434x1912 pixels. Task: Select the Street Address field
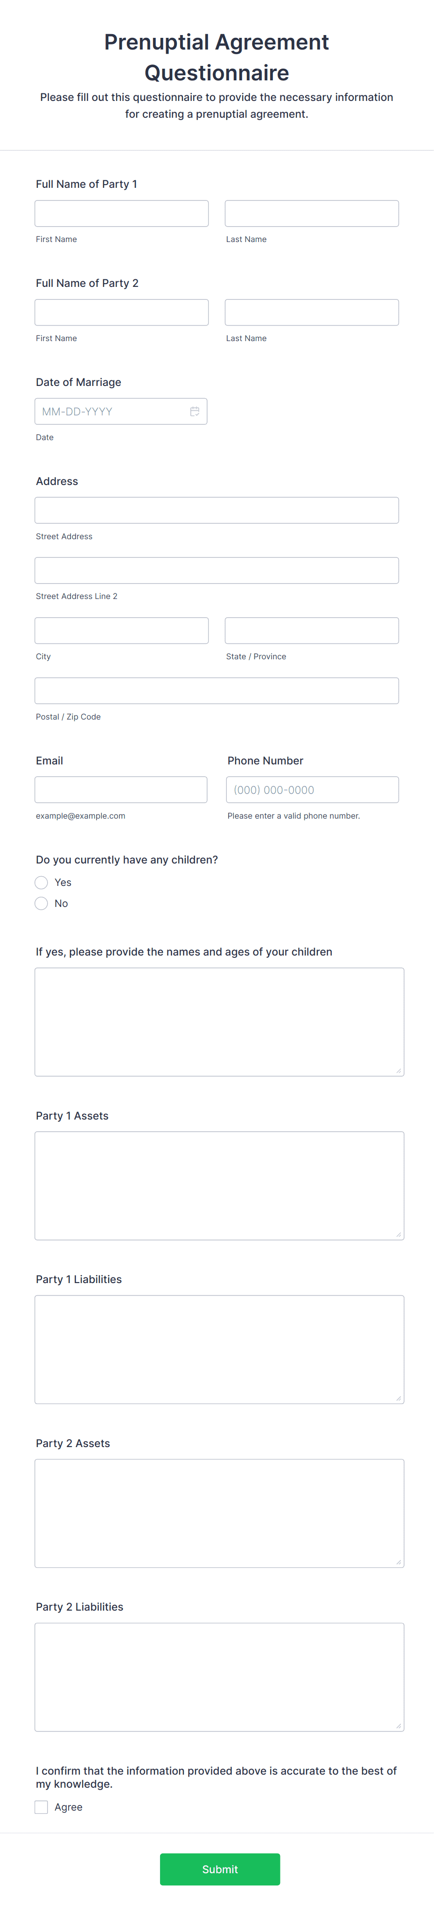click(217, 509)
